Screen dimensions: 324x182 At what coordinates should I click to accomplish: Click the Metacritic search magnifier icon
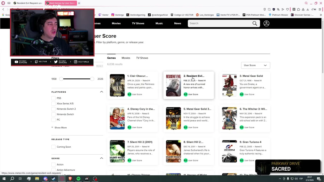(255, 24)
